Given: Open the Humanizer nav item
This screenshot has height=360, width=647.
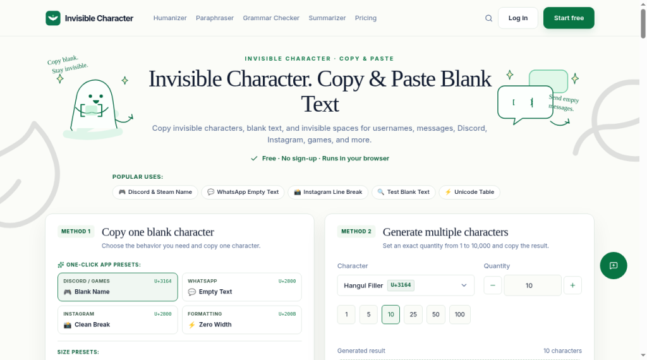Looking at the screenshot, I should point(170,18).
